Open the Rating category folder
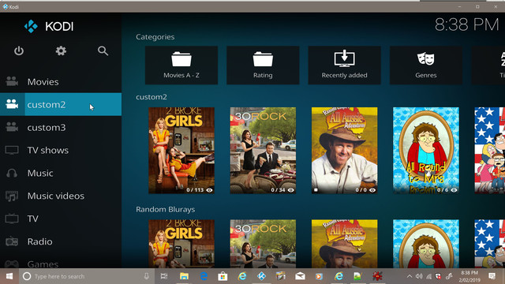This screenshot has height=284, width=505. [x=263, y=65]
